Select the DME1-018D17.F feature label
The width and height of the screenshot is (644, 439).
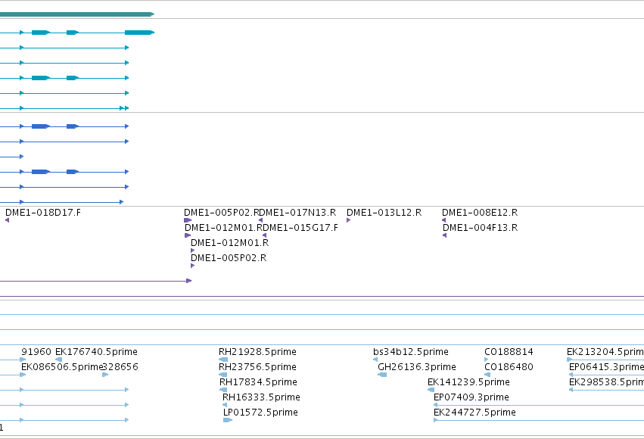43,213
